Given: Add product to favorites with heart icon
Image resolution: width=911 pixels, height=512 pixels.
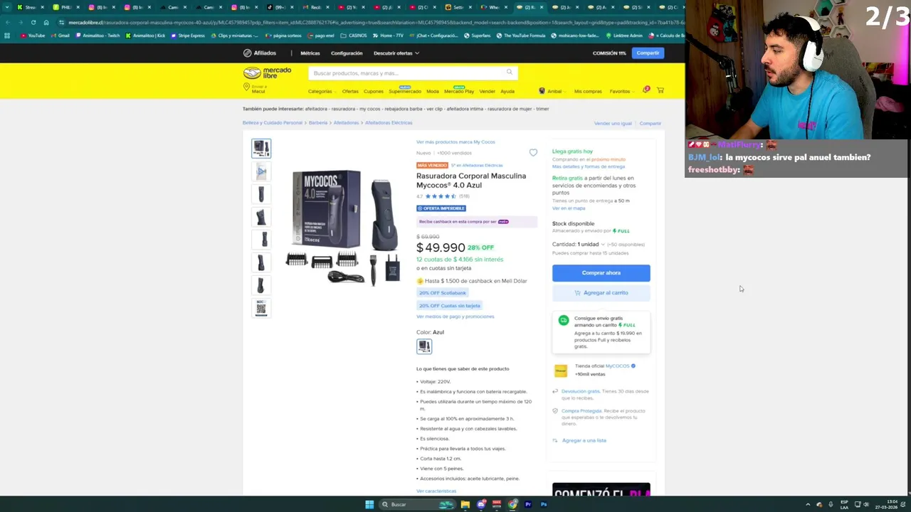Looking at the screenshot, I should [x=533, y=152].
